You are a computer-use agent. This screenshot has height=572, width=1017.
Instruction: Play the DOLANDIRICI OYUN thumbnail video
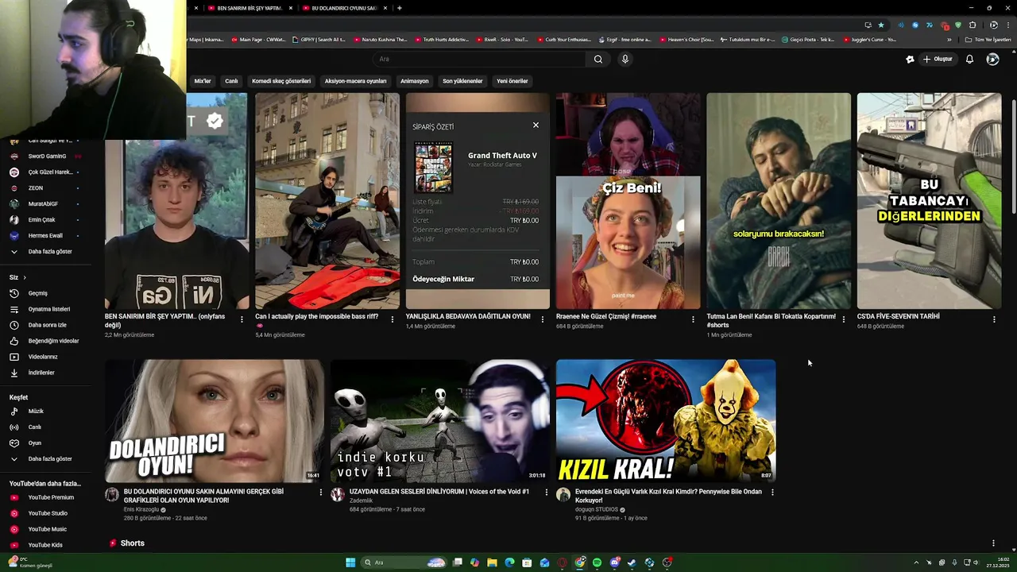tap(214, 420)
